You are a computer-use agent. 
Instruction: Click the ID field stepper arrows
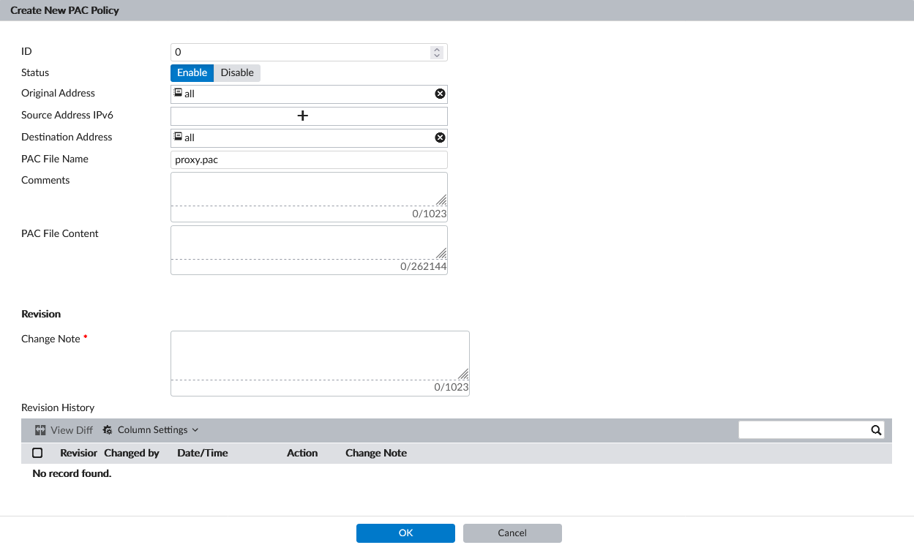(437, 53)
